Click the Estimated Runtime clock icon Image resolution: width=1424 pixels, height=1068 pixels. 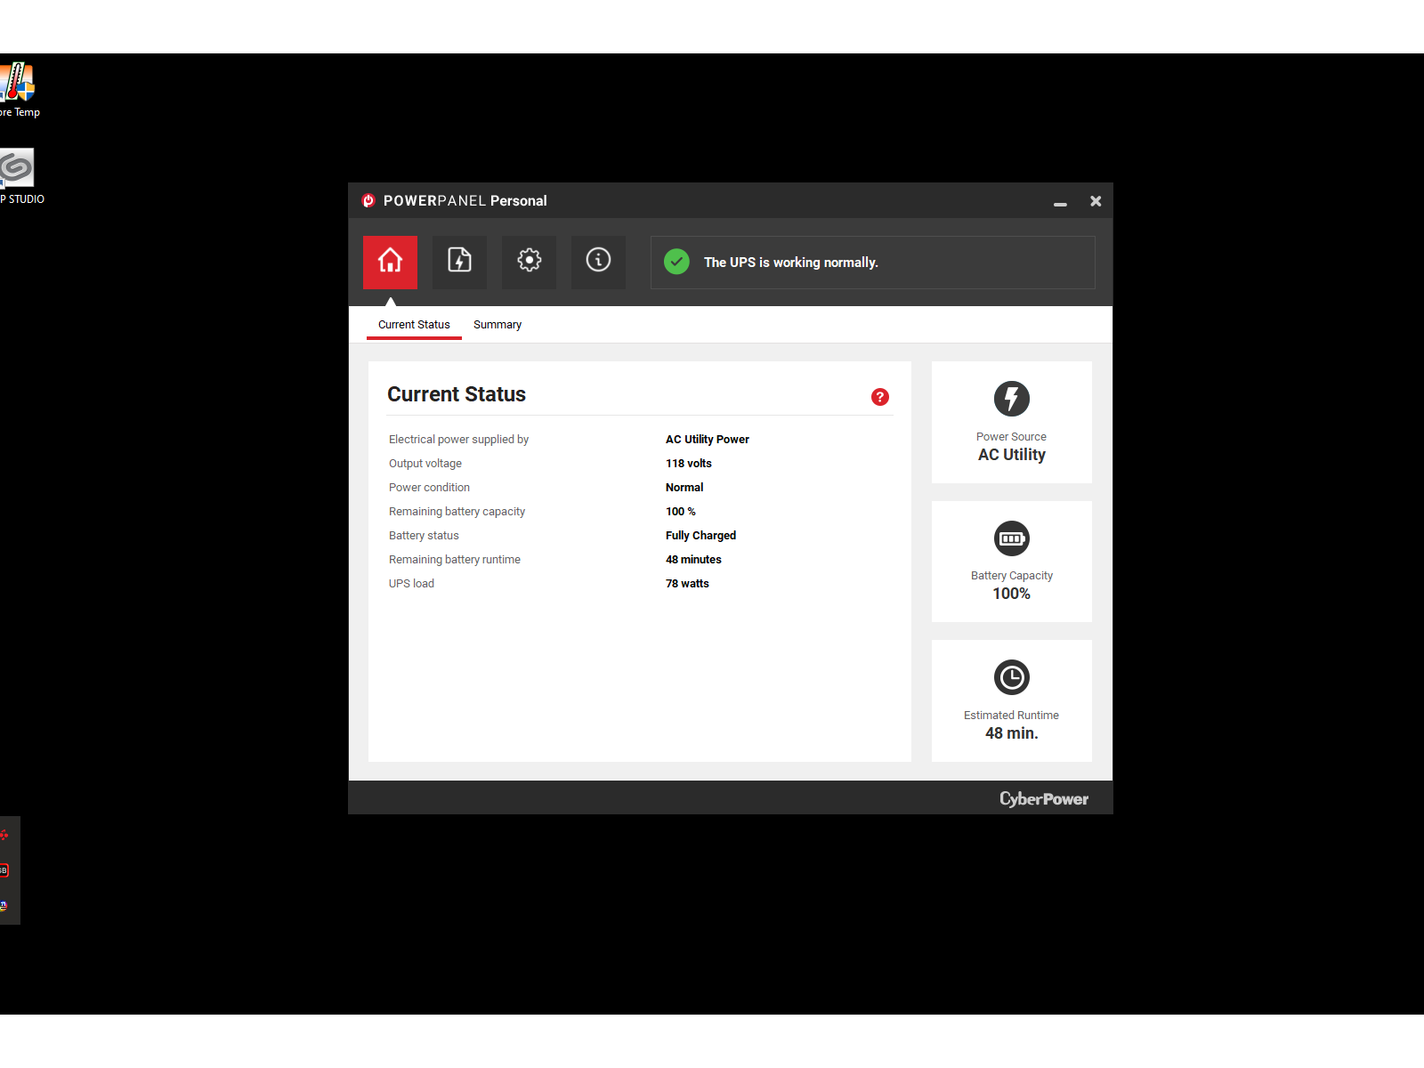1011,678
